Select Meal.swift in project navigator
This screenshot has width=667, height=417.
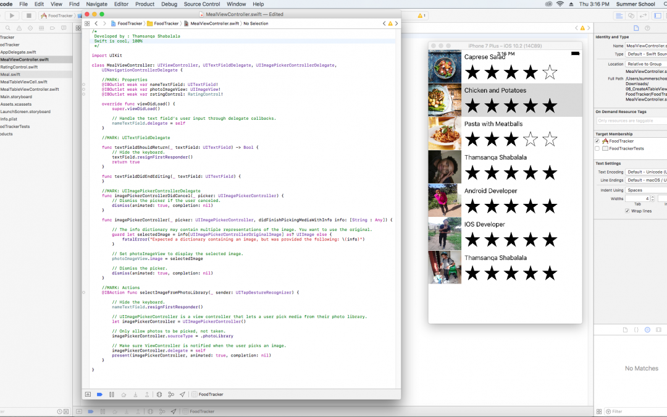click(10, 74)
